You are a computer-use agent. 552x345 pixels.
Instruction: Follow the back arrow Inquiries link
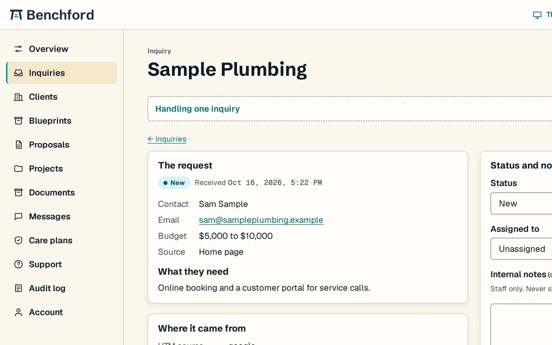tap(167, 139)
